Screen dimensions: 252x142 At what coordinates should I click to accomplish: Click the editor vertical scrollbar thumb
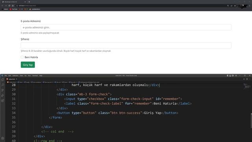(251, 121)
